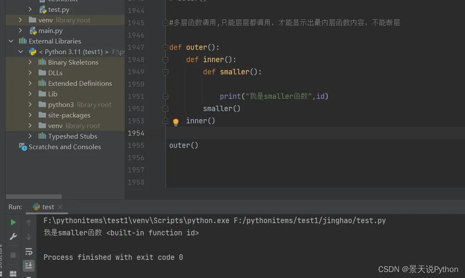Click the site-packages folder icon
This screenshot has width=465, height=278.
tap(42, 115)
